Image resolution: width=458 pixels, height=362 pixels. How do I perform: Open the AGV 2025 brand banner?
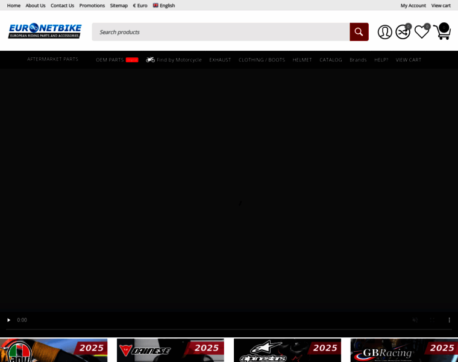54,351
